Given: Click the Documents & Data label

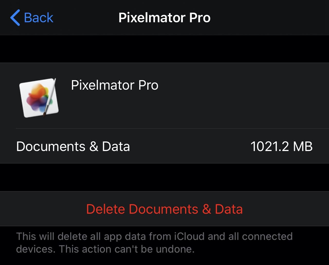Looking at the screenshot, I should point(73,146).
